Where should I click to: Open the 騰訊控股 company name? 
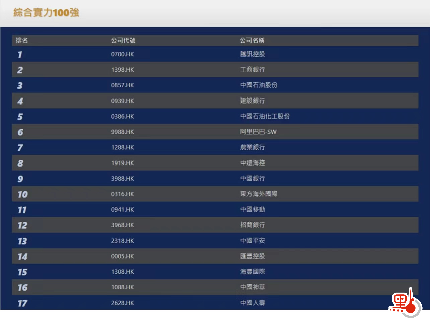point(252,54)
